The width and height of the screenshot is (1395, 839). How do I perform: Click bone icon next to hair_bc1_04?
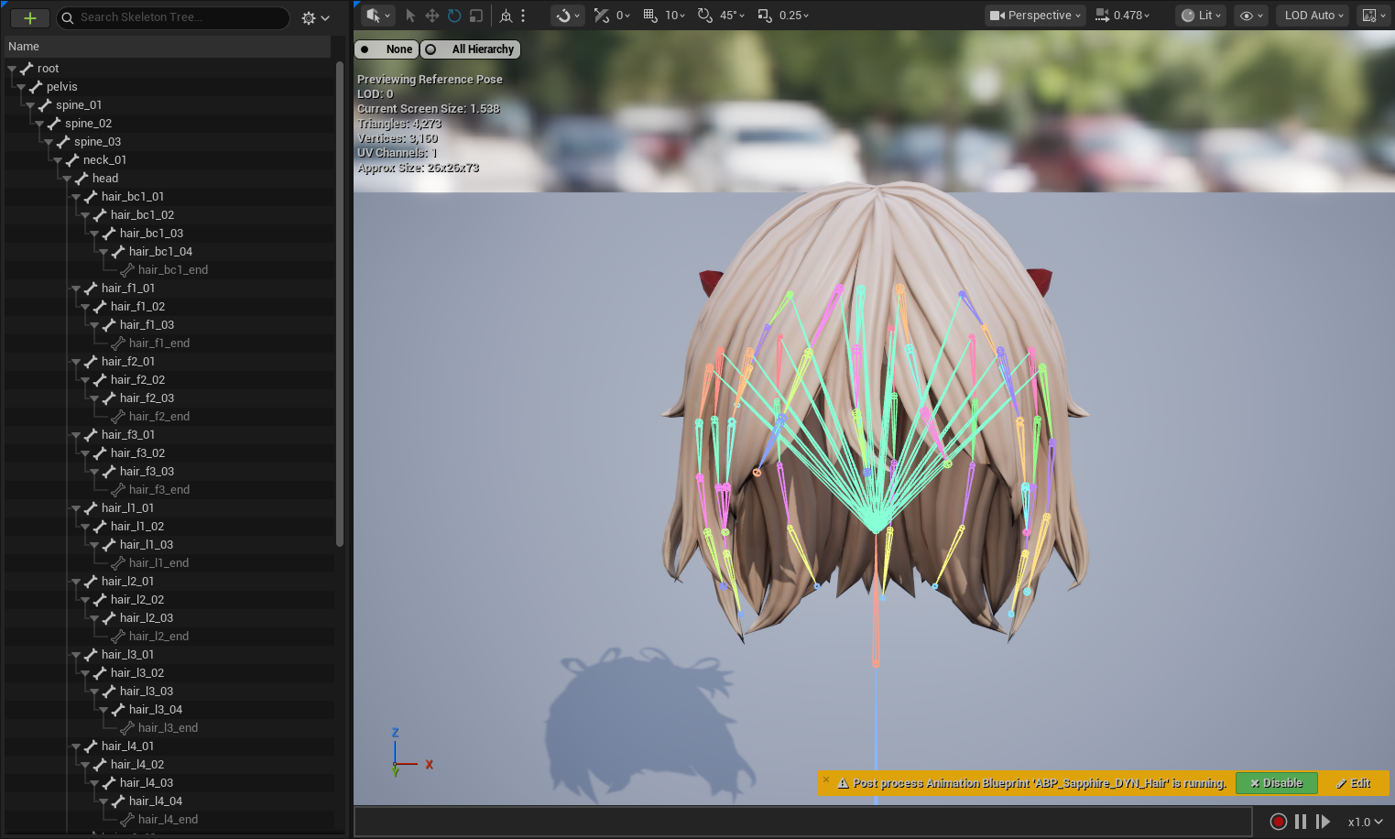(x=118, y=252)
